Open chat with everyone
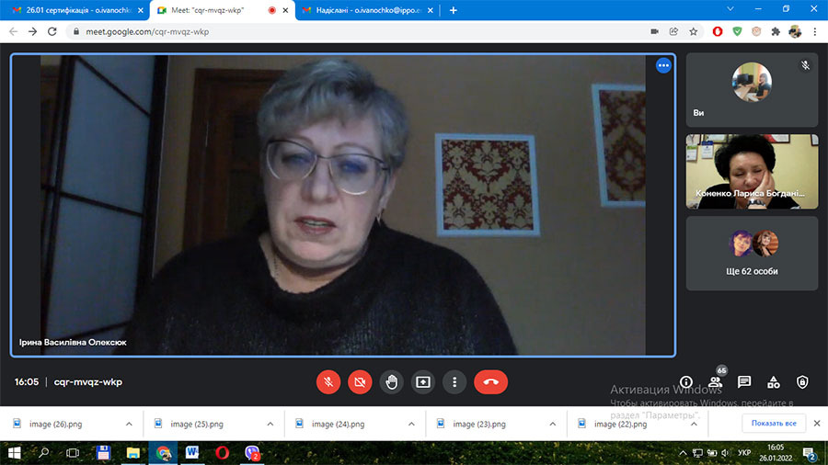The height and width of the screenshot is (465, 828). (744, 381)
